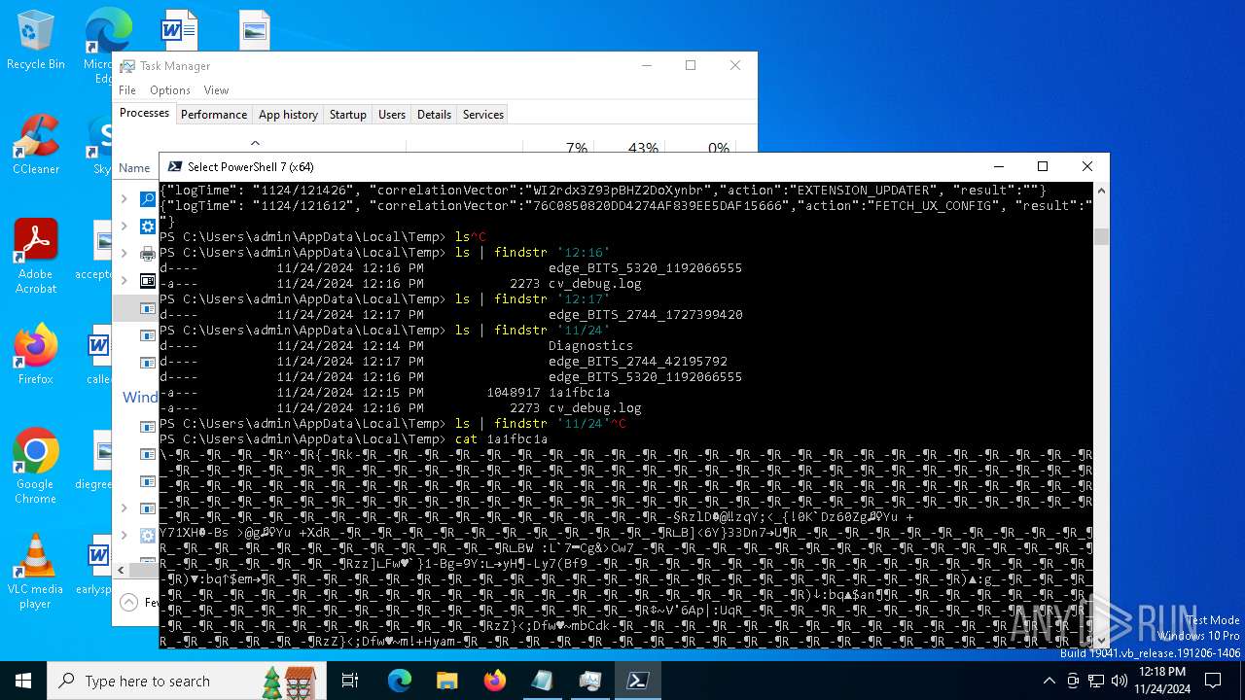Open the notification center icon

(x=1213, y=681)
